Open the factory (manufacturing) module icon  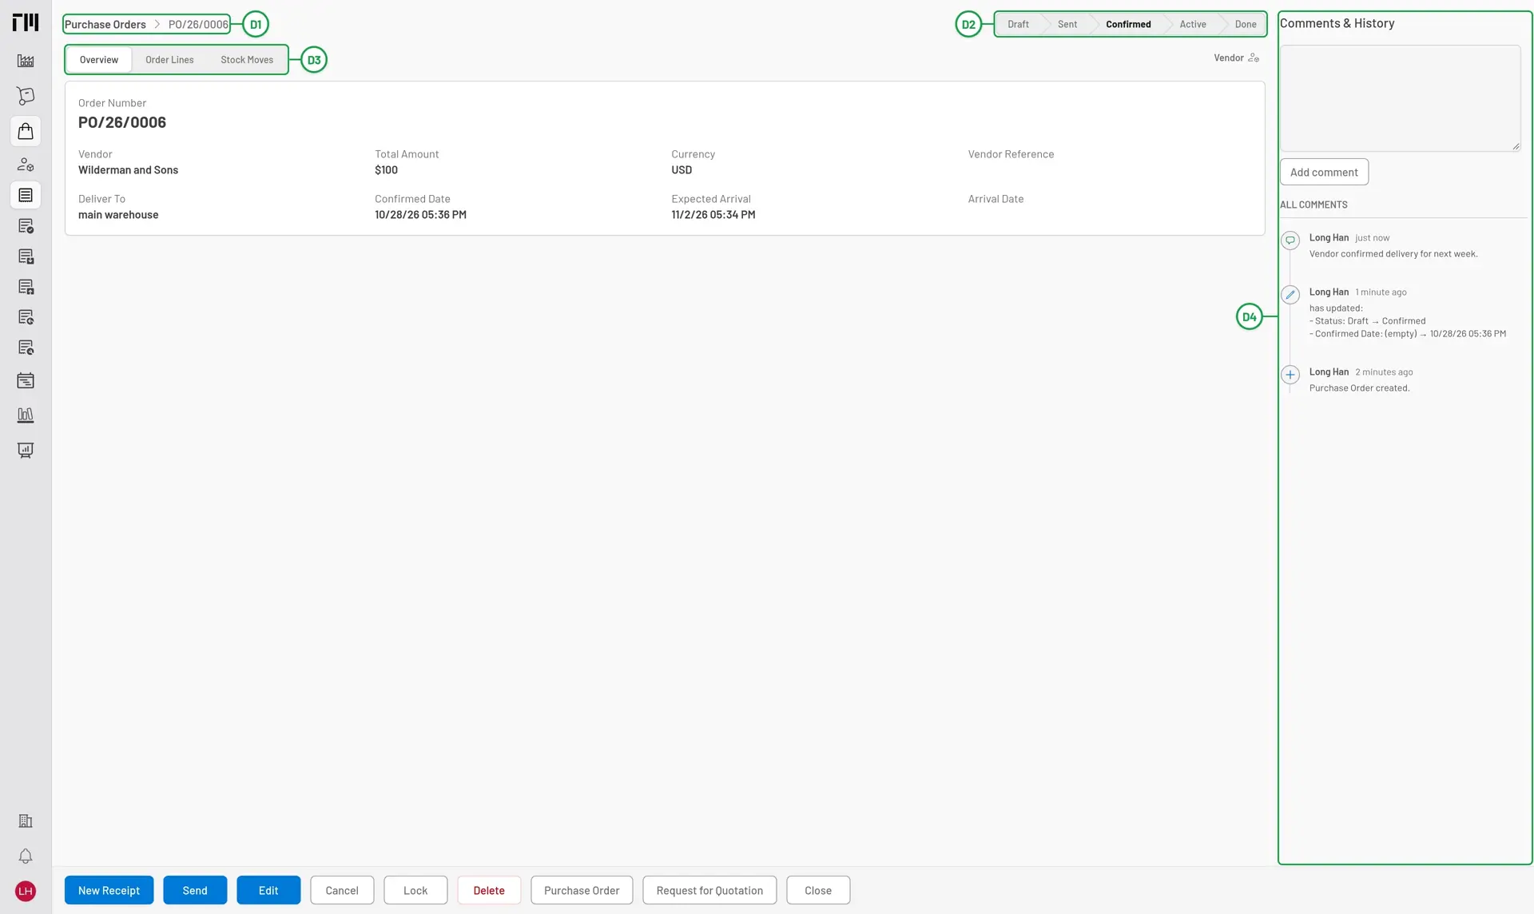pos(26,61)
